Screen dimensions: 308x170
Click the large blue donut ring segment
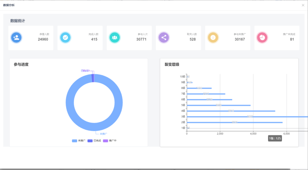pyautogui.click(x=70, y=103)
